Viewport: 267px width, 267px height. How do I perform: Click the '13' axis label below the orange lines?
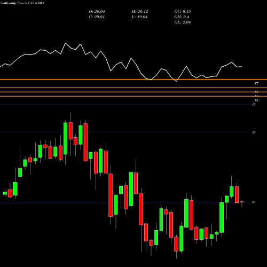(256, 100)
